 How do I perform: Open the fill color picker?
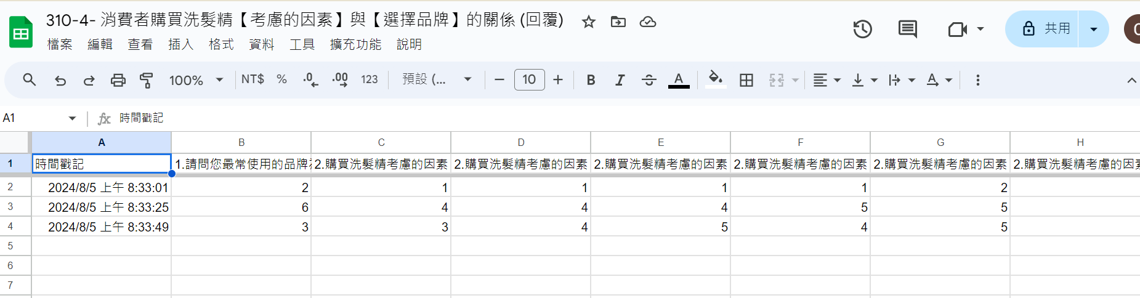click(715, 80)
